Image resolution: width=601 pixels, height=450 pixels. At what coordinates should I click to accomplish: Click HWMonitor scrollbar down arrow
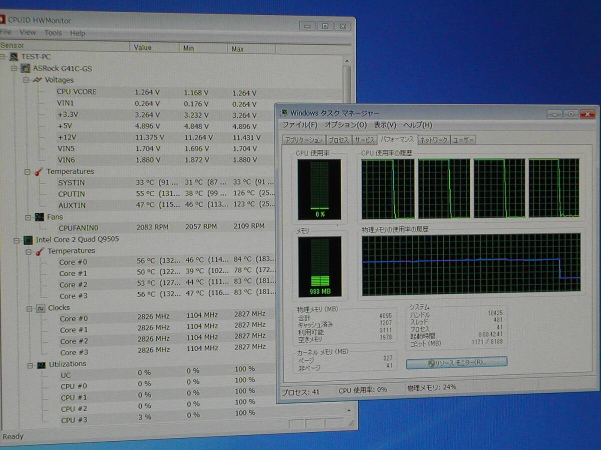click(349, 410)
